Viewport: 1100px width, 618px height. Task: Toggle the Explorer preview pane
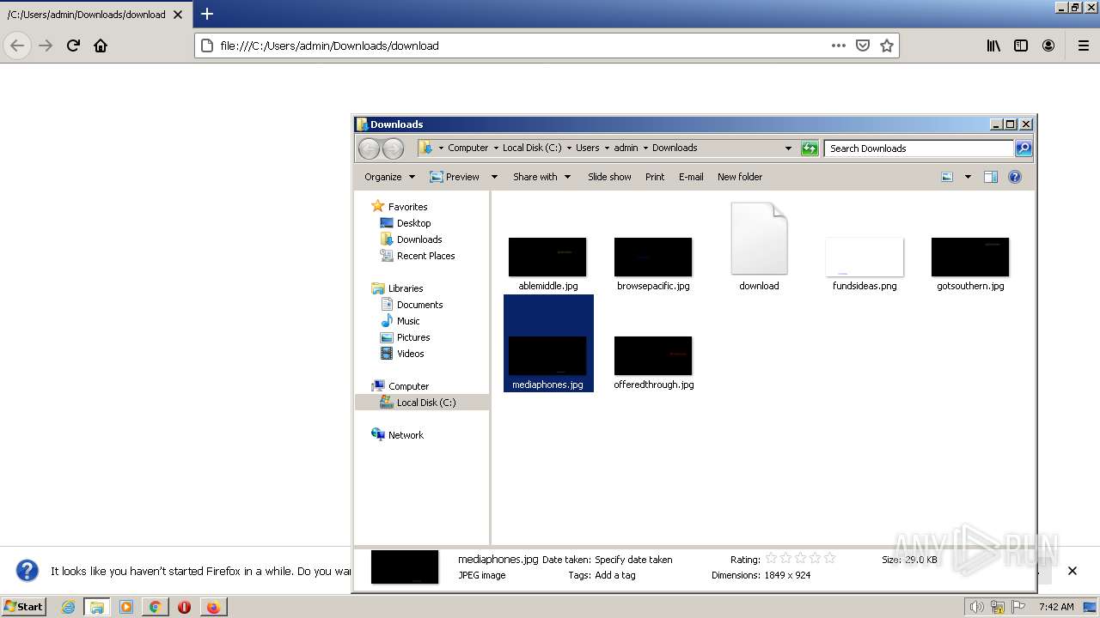(991, 177)
